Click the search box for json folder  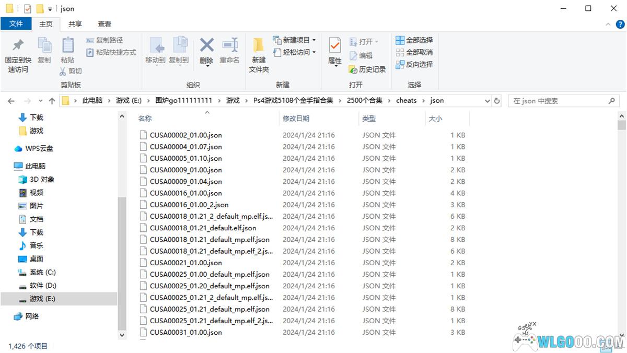559,101
